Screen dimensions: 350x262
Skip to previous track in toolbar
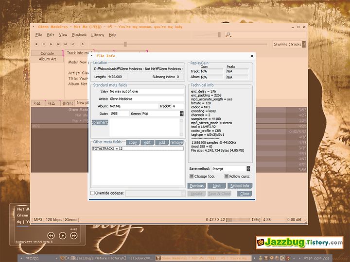pos(58,44)
